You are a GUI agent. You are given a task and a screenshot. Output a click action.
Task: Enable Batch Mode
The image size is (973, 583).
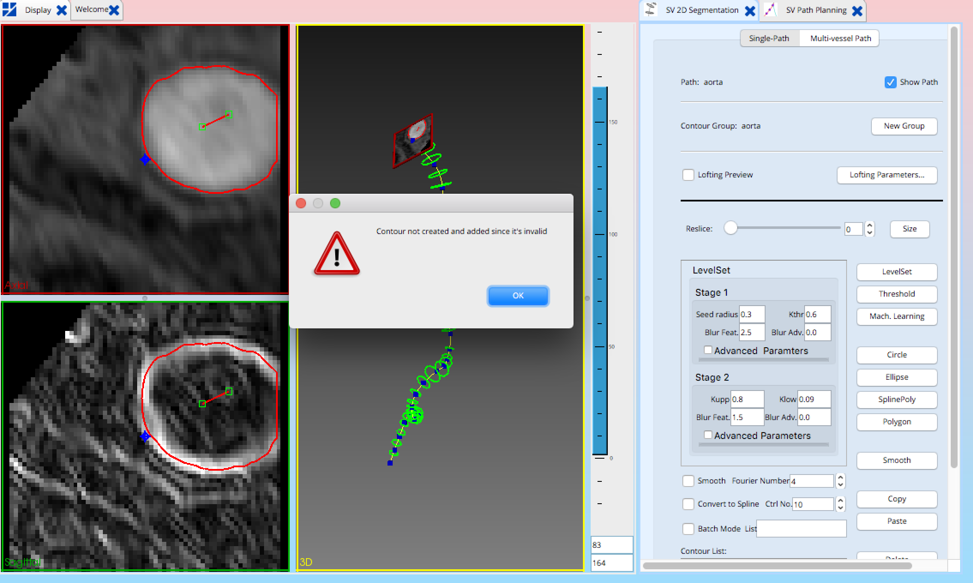[688, 529]
